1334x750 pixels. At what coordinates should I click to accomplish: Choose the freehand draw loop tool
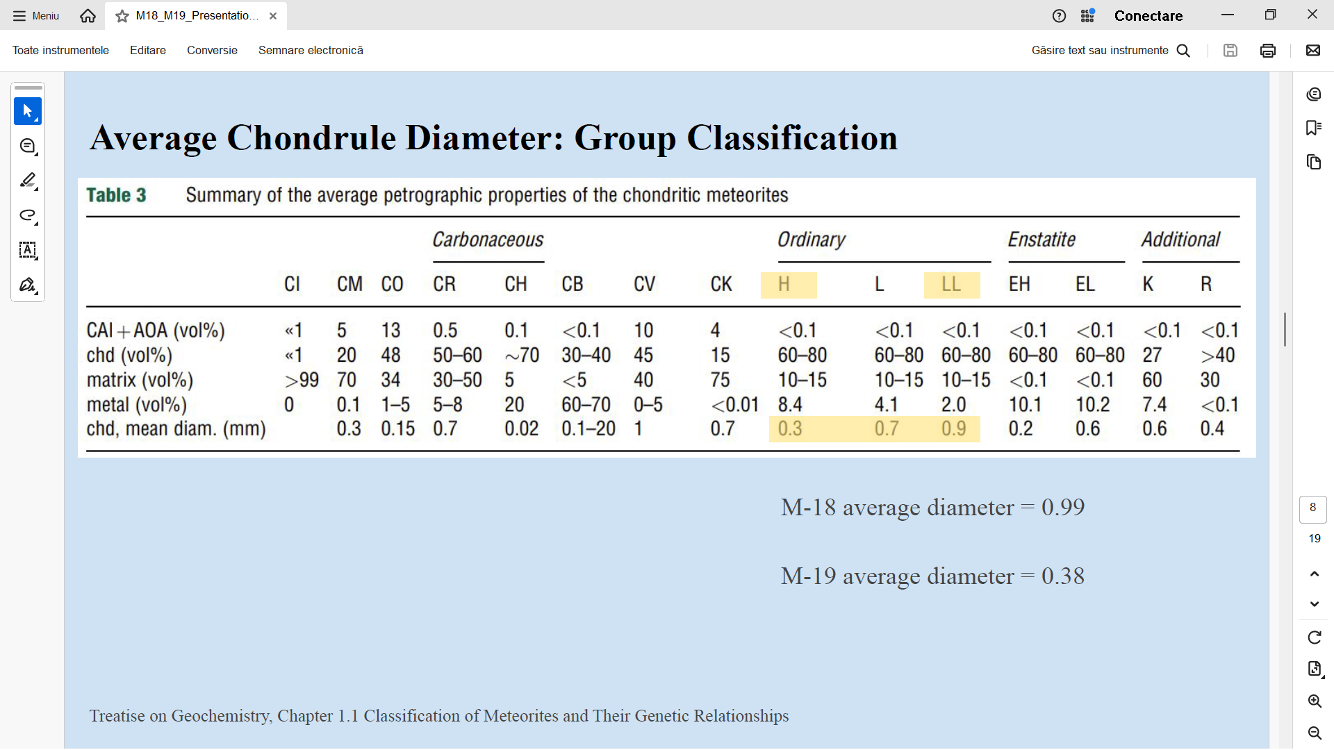pyautogui.click(x=28, y=215)
